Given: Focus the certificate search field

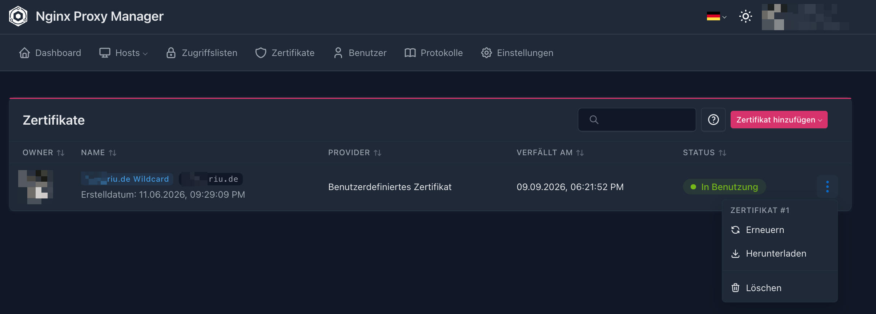Looking at the screenshot, I should tap(637, 120).
